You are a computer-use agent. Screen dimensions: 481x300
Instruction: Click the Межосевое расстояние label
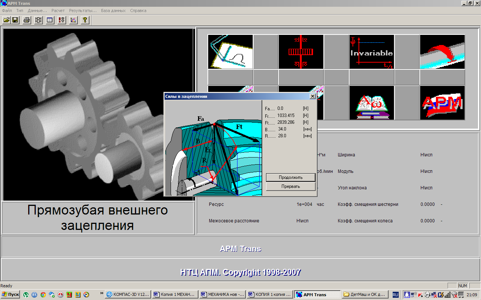pyautogui.click(x=234, y=221)
